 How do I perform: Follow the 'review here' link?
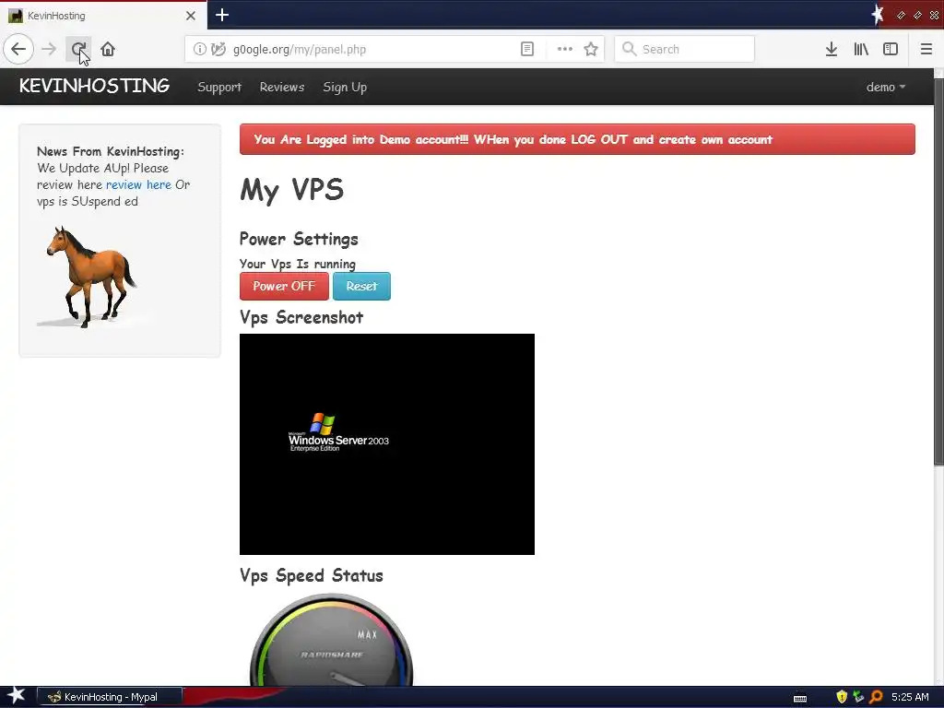click(x=138, y=184)
